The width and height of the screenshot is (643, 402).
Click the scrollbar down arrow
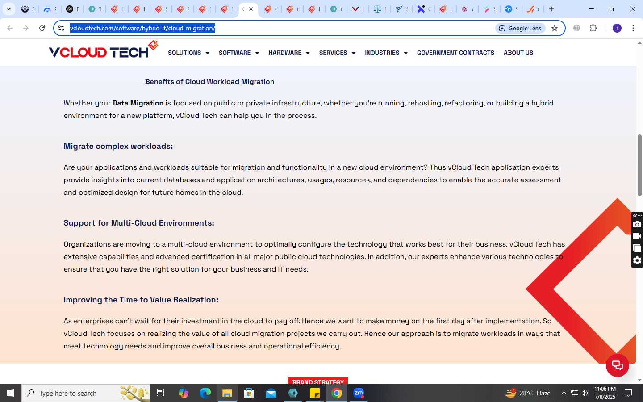(639, 380)
